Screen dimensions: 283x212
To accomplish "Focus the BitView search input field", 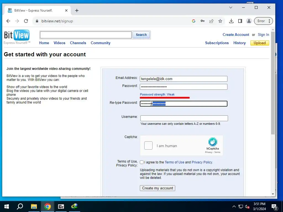I will pyautogui.click(x=86, y=35).
